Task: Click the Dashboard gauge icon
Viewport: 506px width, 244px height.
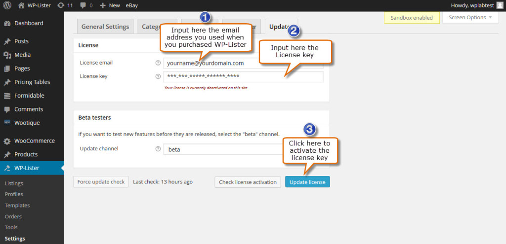Action: pos(7,24)
